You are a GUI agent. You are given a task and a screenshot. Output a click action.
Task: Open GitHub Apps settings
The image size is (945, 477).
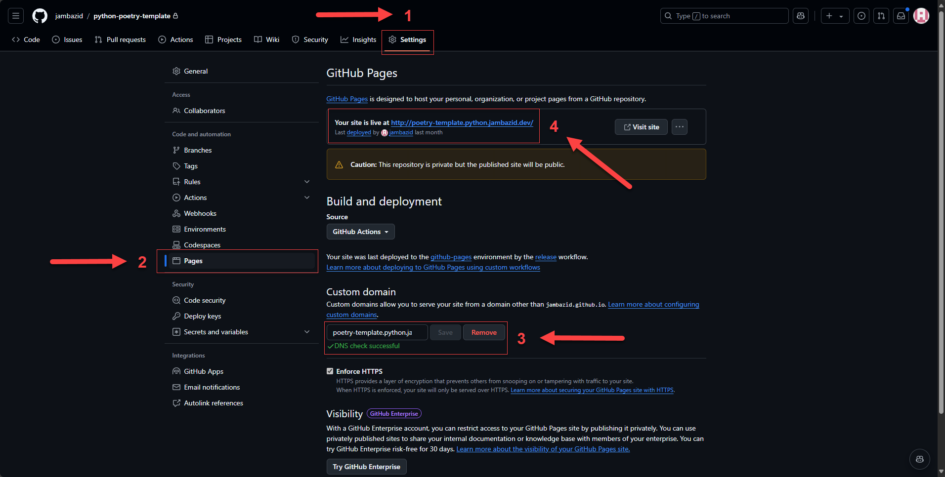242,371
